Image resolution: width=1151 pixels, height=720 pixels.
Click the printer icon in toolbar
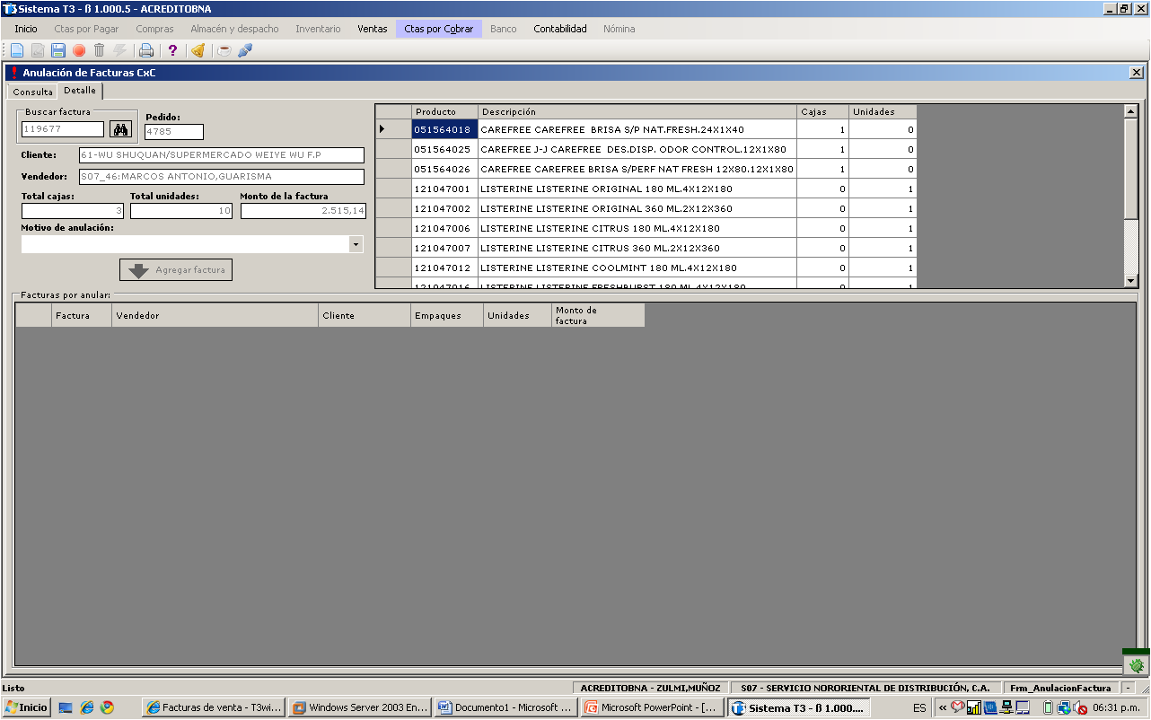coord(146,50)
